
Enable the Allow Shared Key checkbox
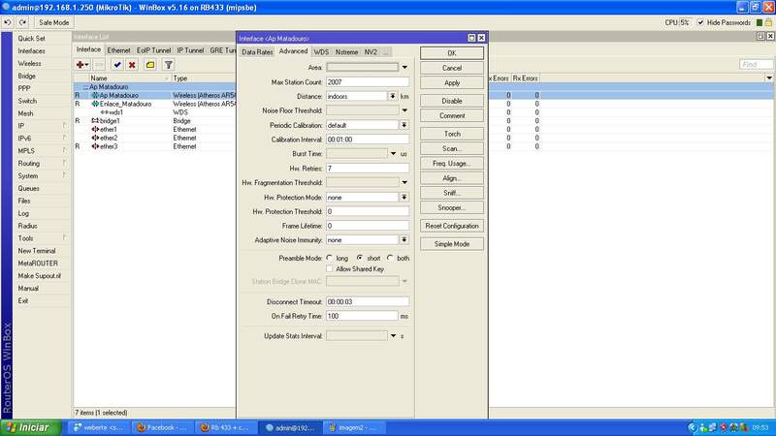click(330, 269)
